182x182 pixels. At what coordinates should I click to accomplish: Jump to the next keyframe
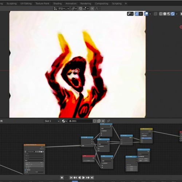88,178
